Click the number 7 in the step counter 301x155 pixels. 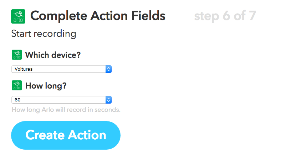tap(252, 16)
